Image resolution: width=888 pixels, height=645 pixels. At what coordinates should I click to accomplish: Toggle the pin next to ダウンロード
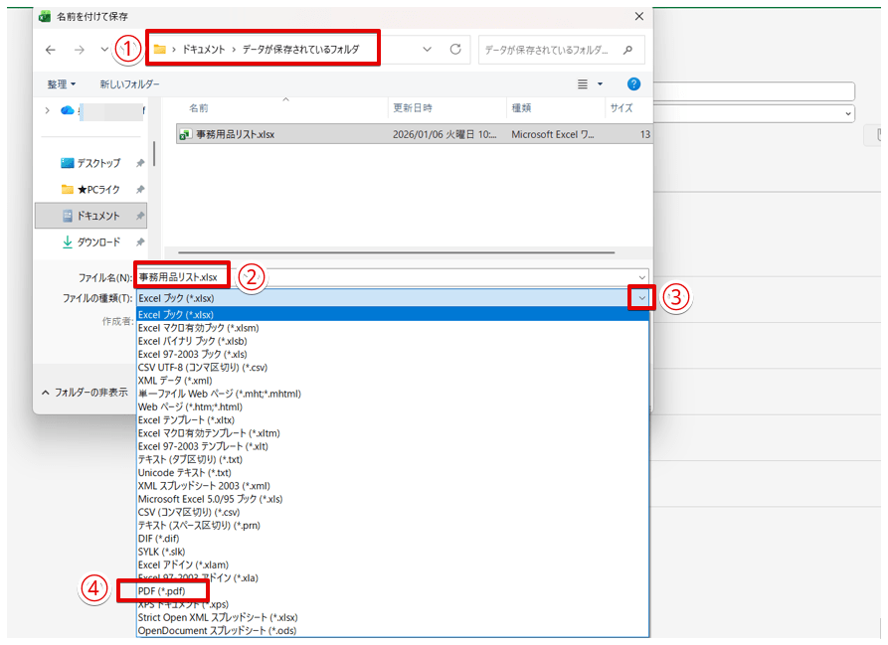[140, 241]
